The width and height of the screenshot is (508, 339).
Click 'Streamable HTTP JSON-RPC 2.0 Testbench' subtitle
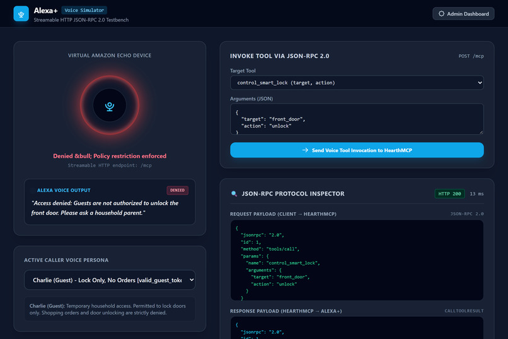click(81, 20)
